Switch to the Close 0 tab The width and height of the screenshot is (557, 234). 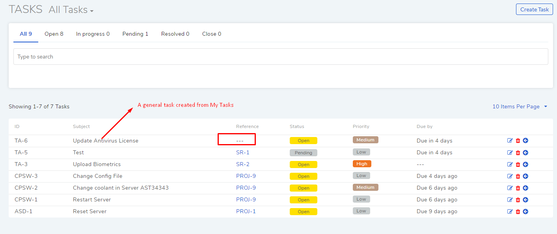[212, 34]
